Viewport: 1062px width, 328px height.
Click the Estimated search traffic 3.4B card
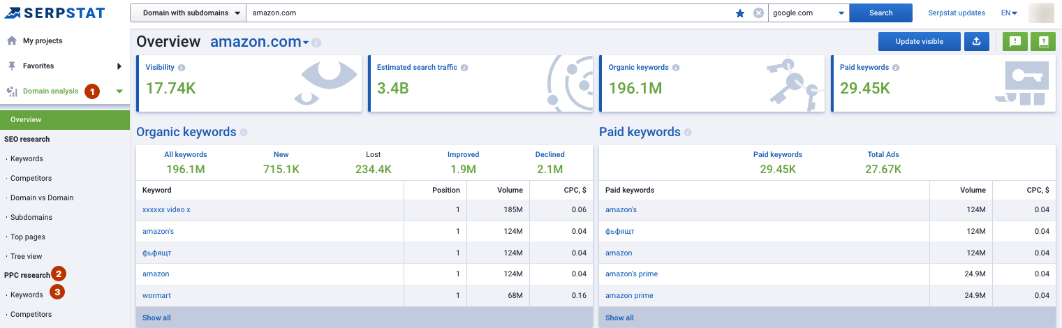480,84
